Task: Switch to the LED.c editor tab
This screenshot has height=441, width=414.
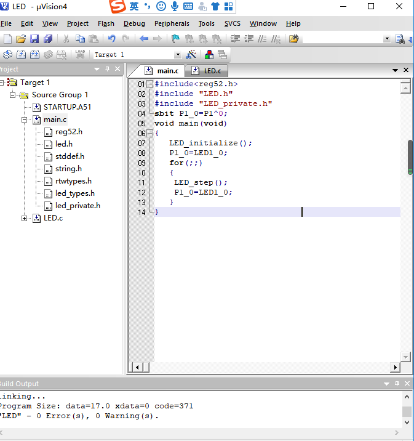Action: tap(207, 71)
